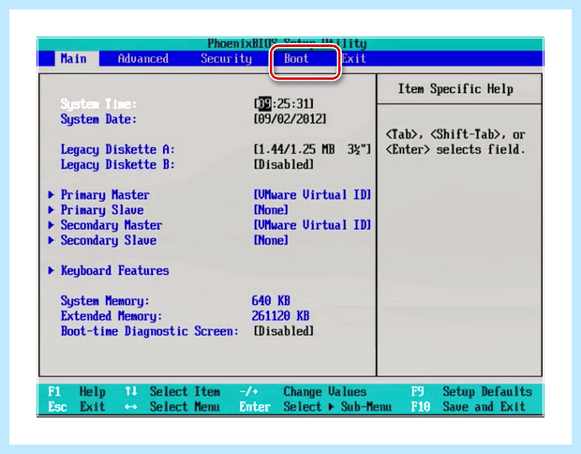
Task: Select the Boot menu tab
Action: 296,58
